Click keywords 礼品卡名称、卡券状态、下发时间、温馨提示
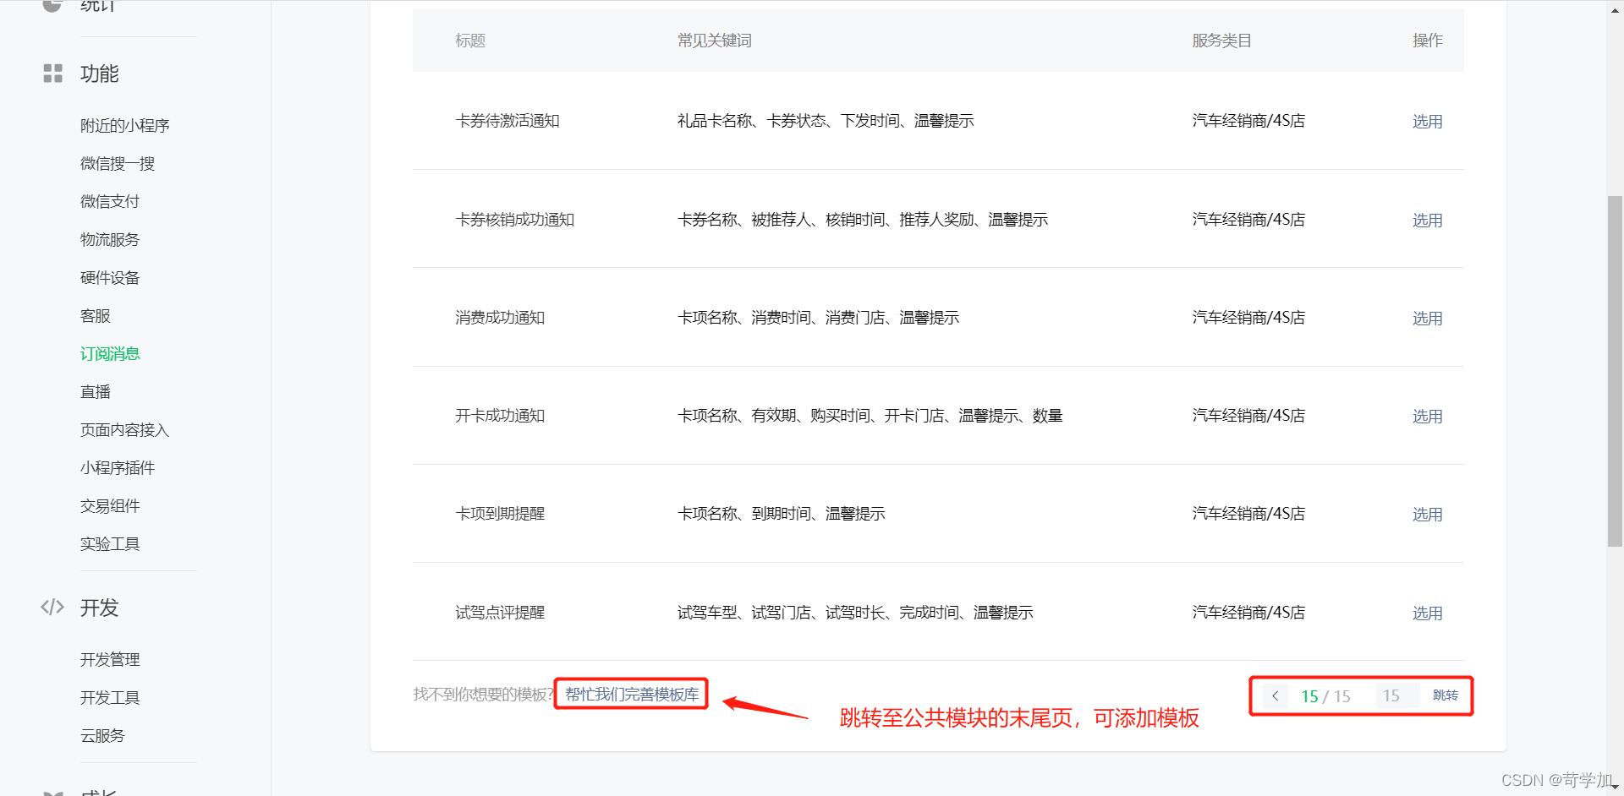This screenshot has height=796, width=1624. pos(826,121)
